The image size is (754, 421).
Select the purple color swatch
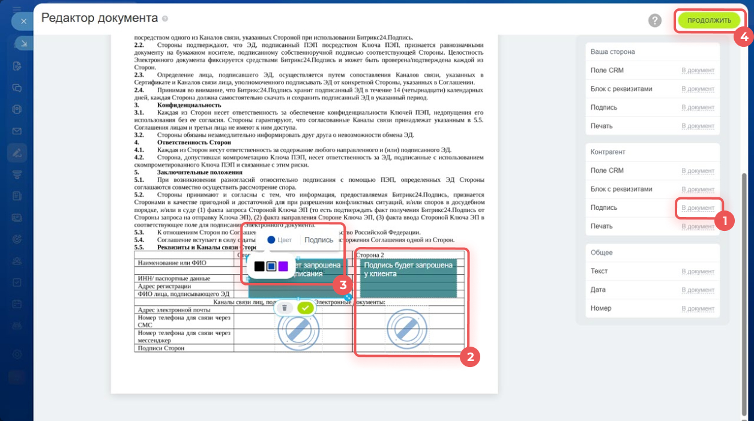[x=283, y=266]
